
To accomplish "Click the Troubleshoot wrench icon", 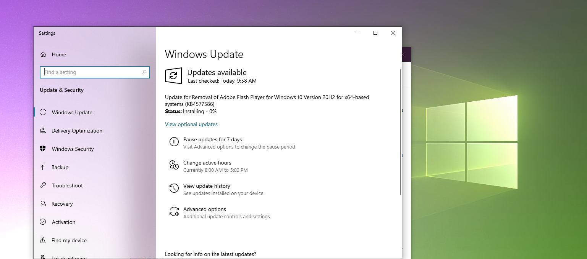I will 43,185.
